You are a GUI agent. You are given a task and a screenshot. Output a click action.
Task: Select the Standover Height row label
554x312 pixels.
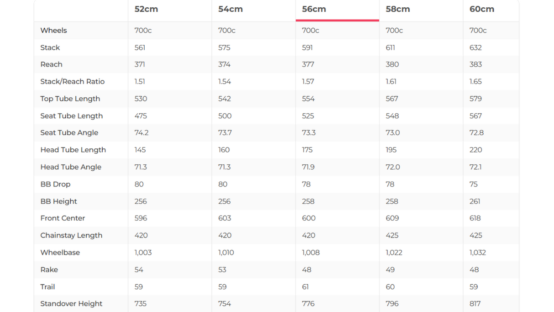tap(71, 303)
